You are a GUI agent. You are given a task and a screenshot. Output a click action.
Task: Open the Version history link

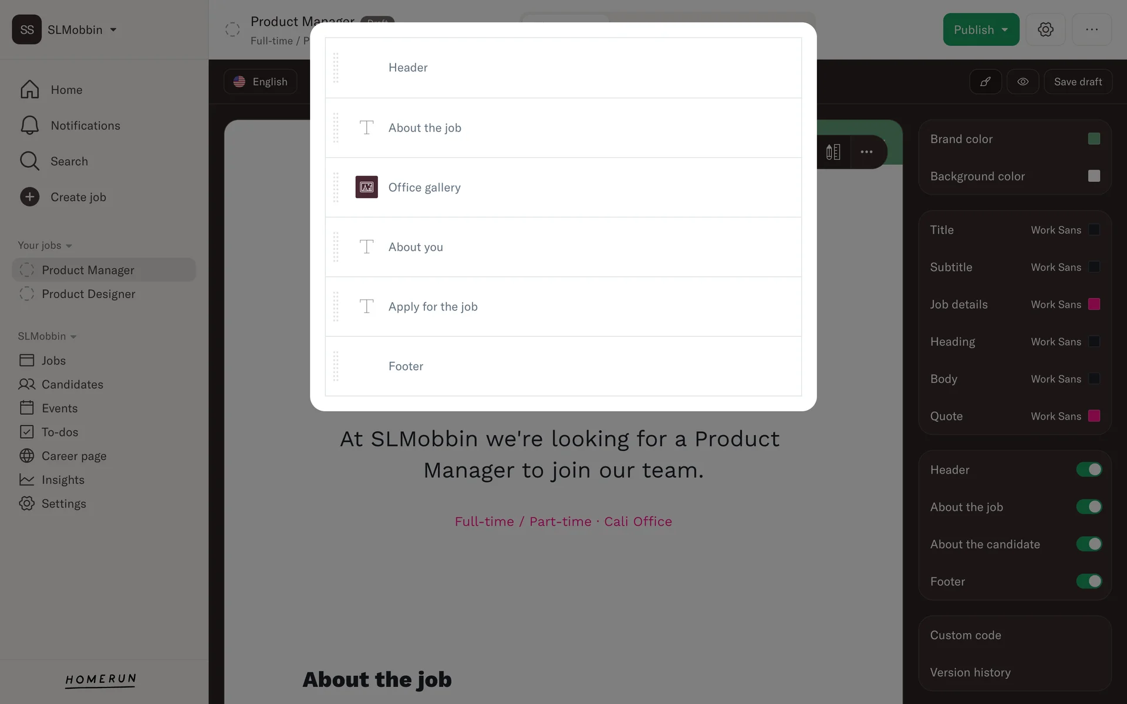pos(970,672)
